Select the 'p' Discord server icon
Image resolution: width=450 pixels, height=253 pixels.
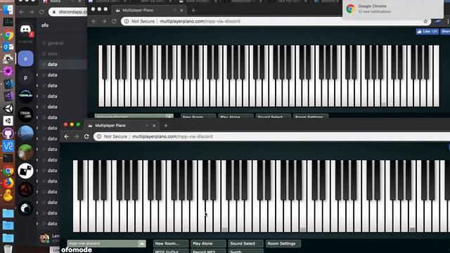[25, 77]
